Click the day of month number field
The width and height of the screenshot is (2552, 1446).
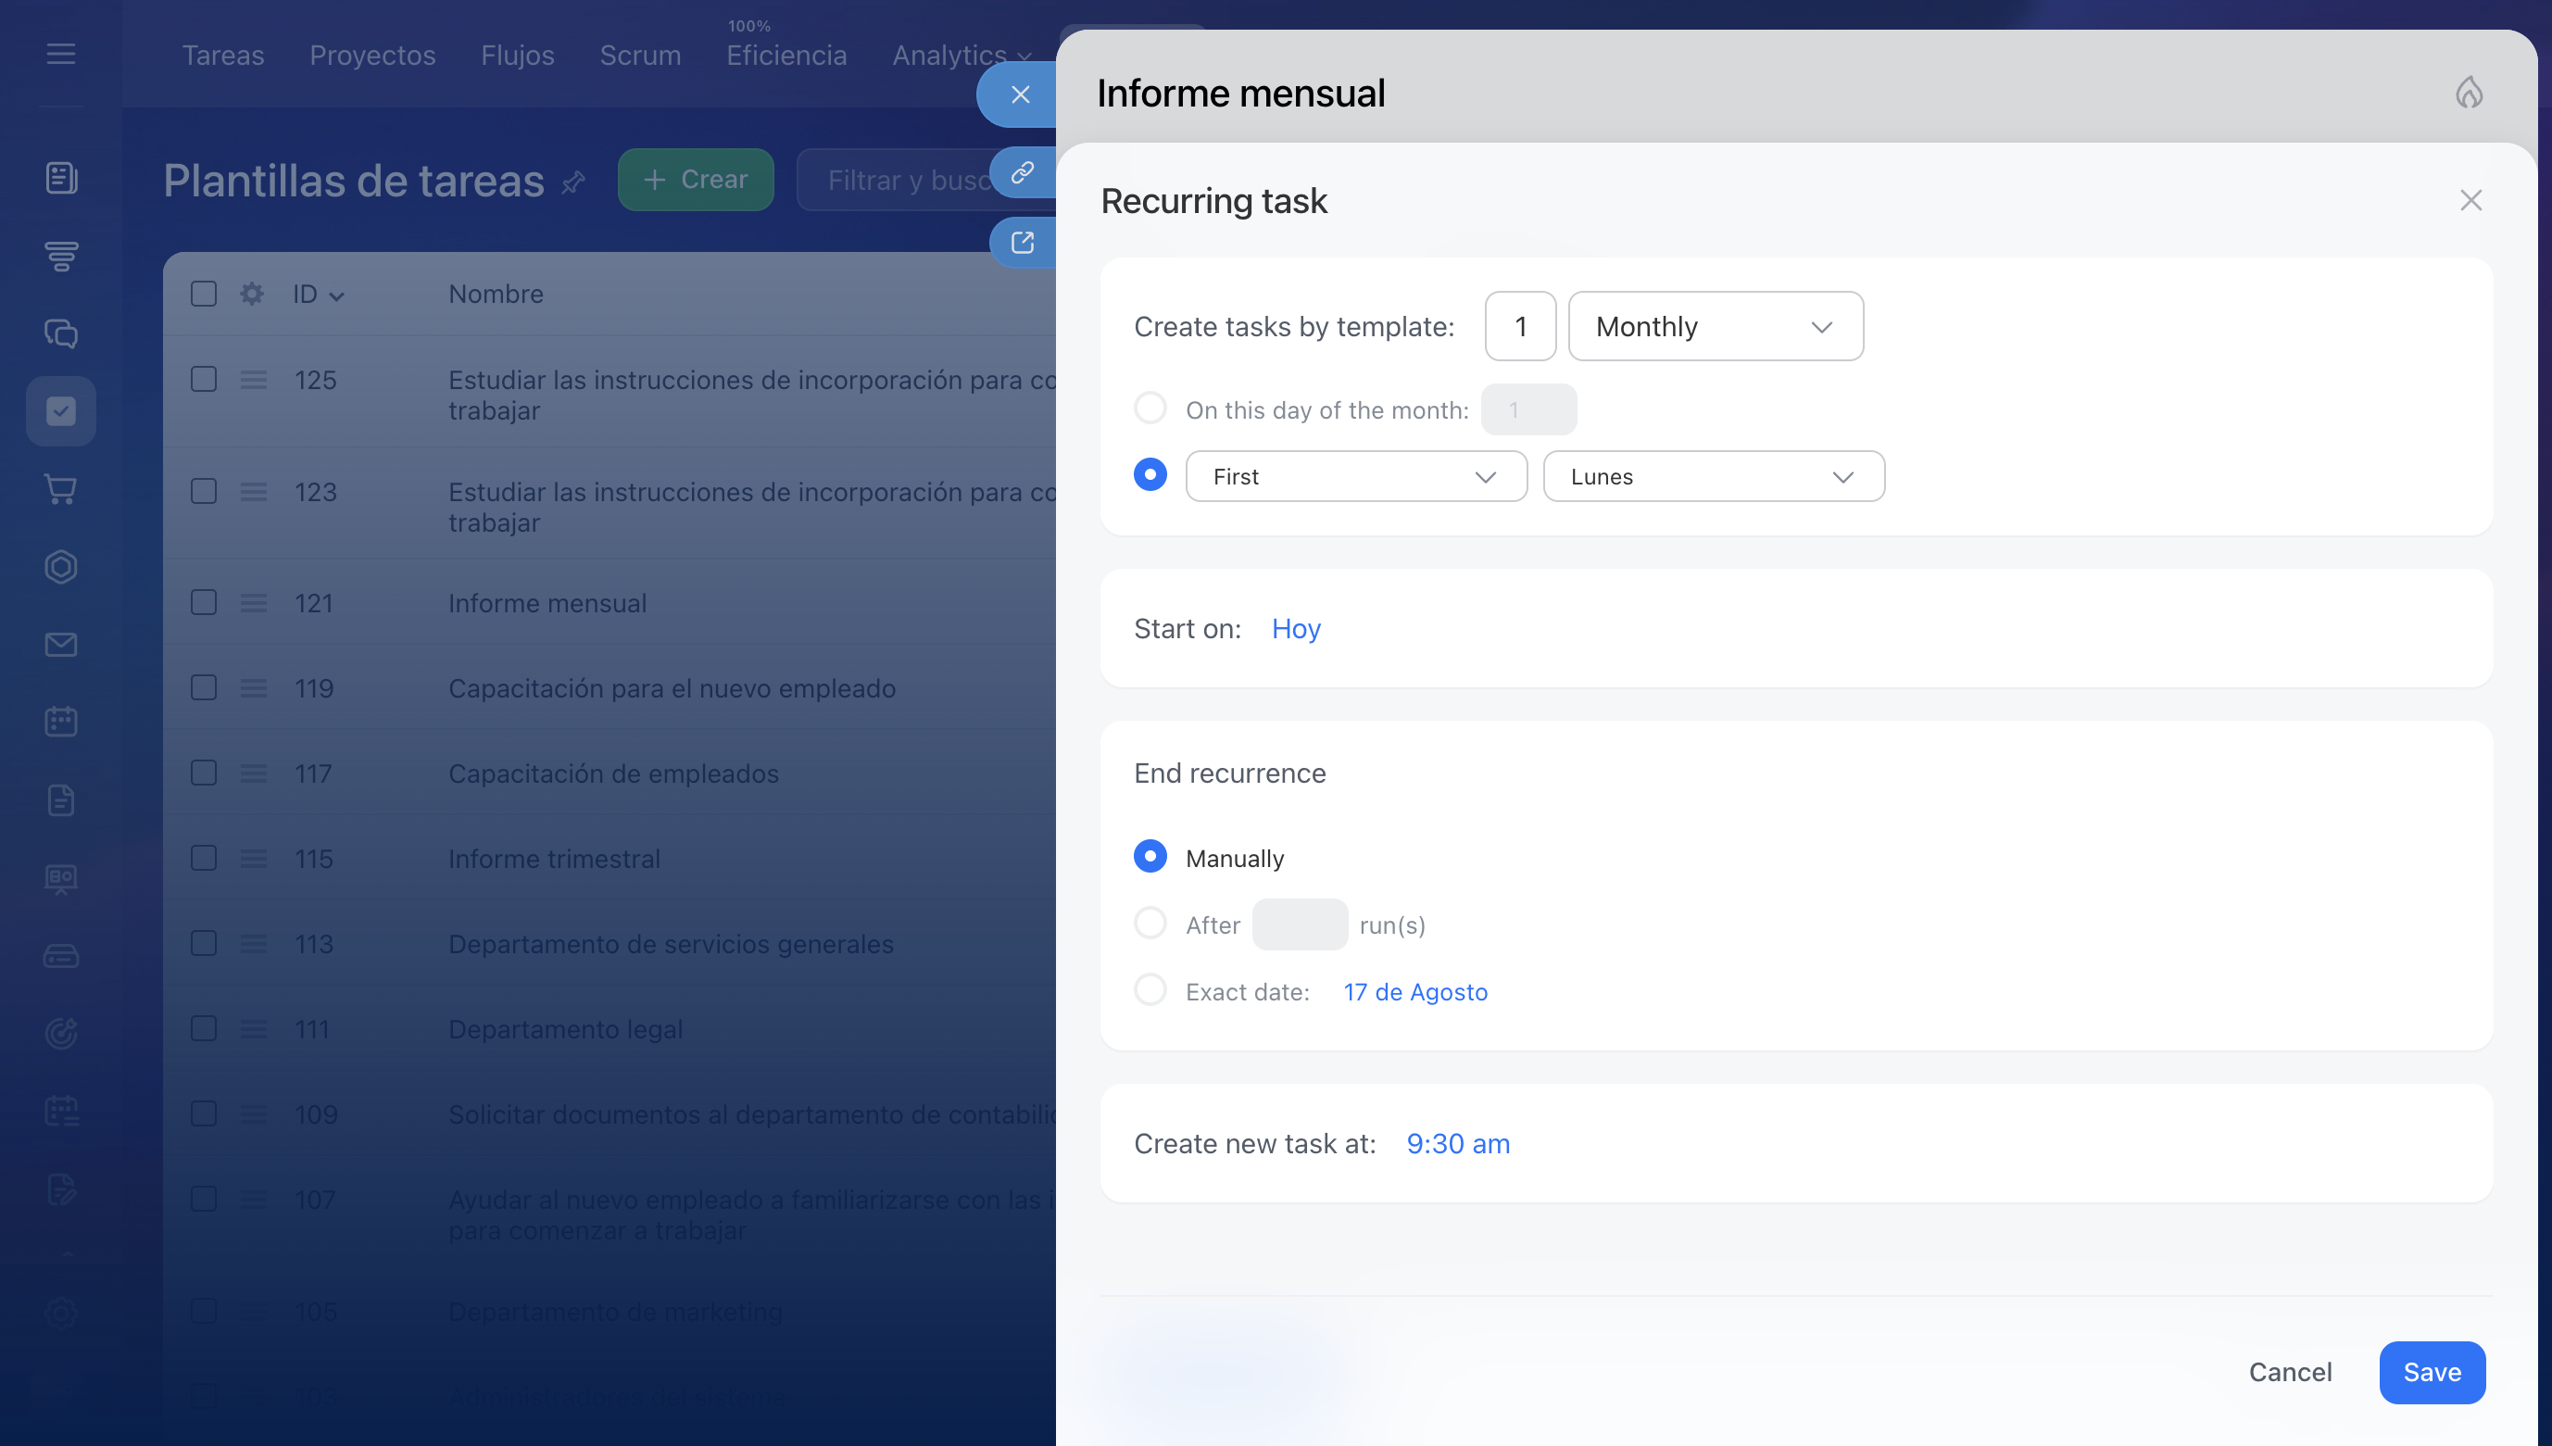[1528, 410]
